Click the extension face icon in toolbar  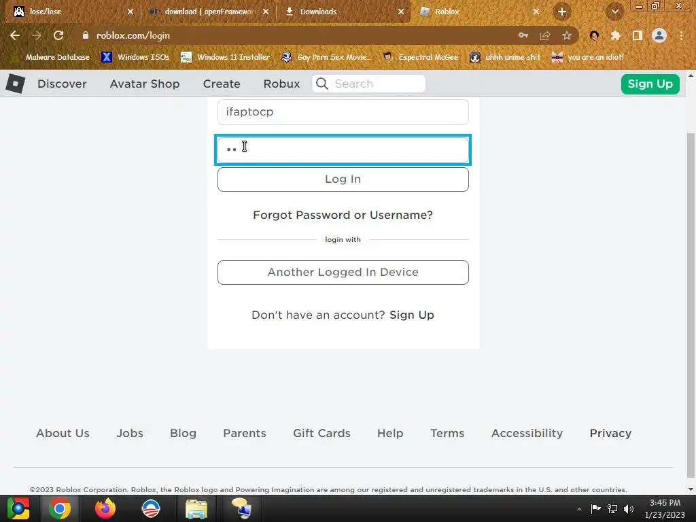pos(594,35)
